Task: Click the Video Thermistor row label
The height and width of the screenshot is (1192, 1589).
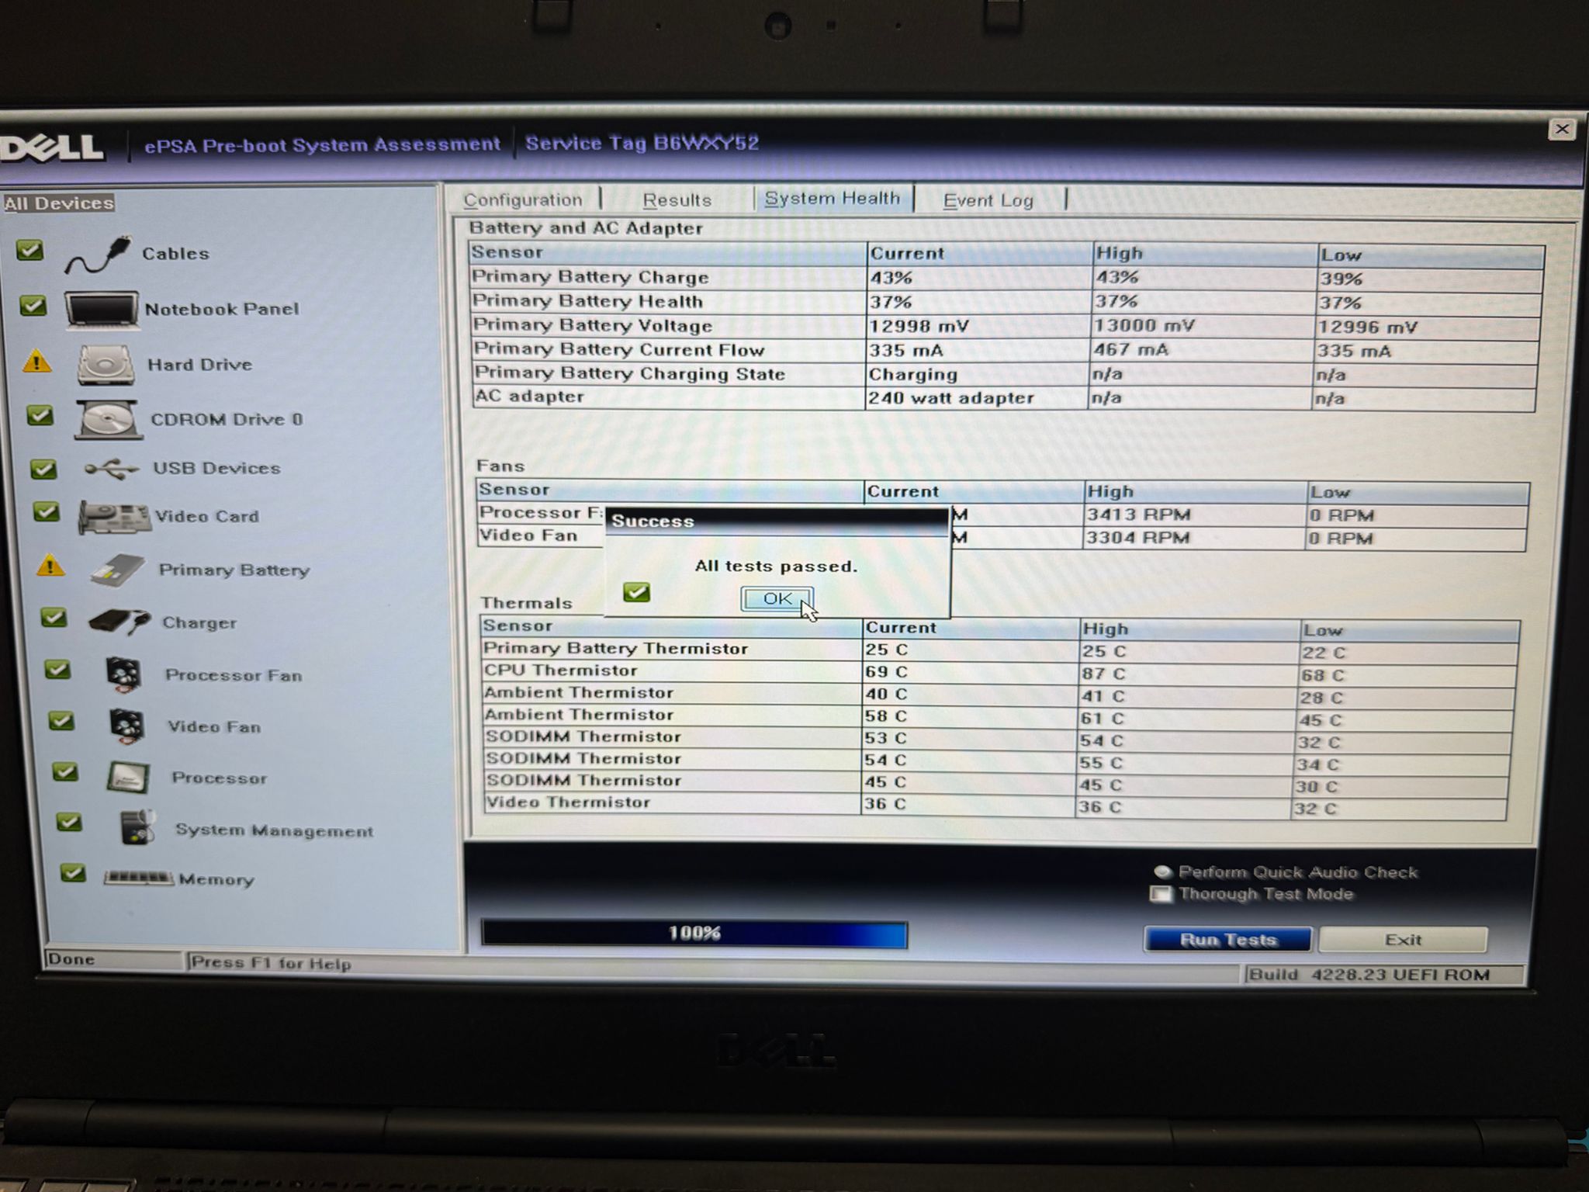Action: tap(568, 802)
